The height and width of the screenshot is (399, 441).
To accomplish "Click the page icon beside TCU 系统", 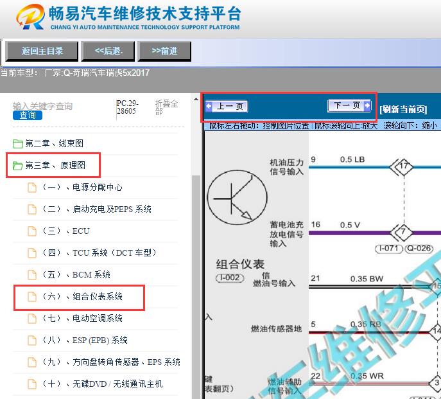I will [x=32, y=253].
